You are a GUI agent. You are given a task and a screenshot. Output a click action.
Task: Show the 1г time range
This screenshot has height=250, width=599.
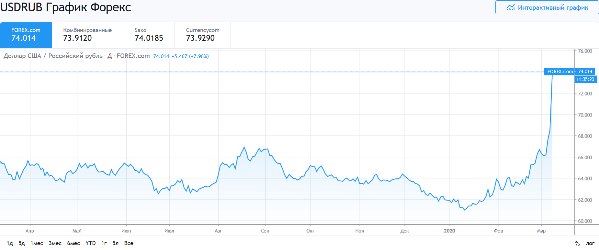tap(104, 243)
